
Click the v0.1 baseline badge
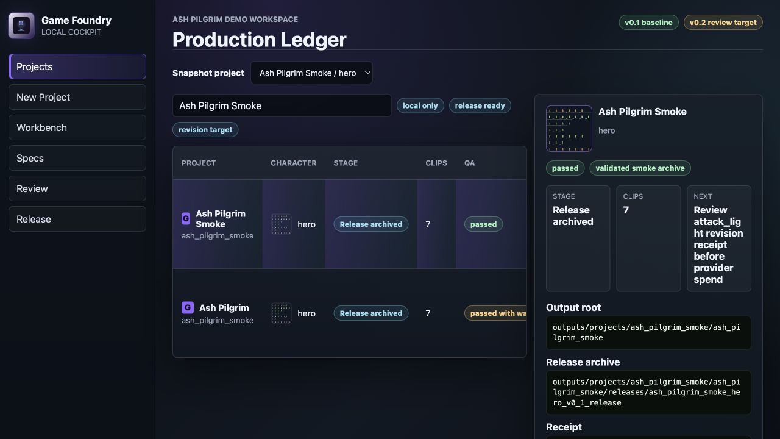(648, 23)
